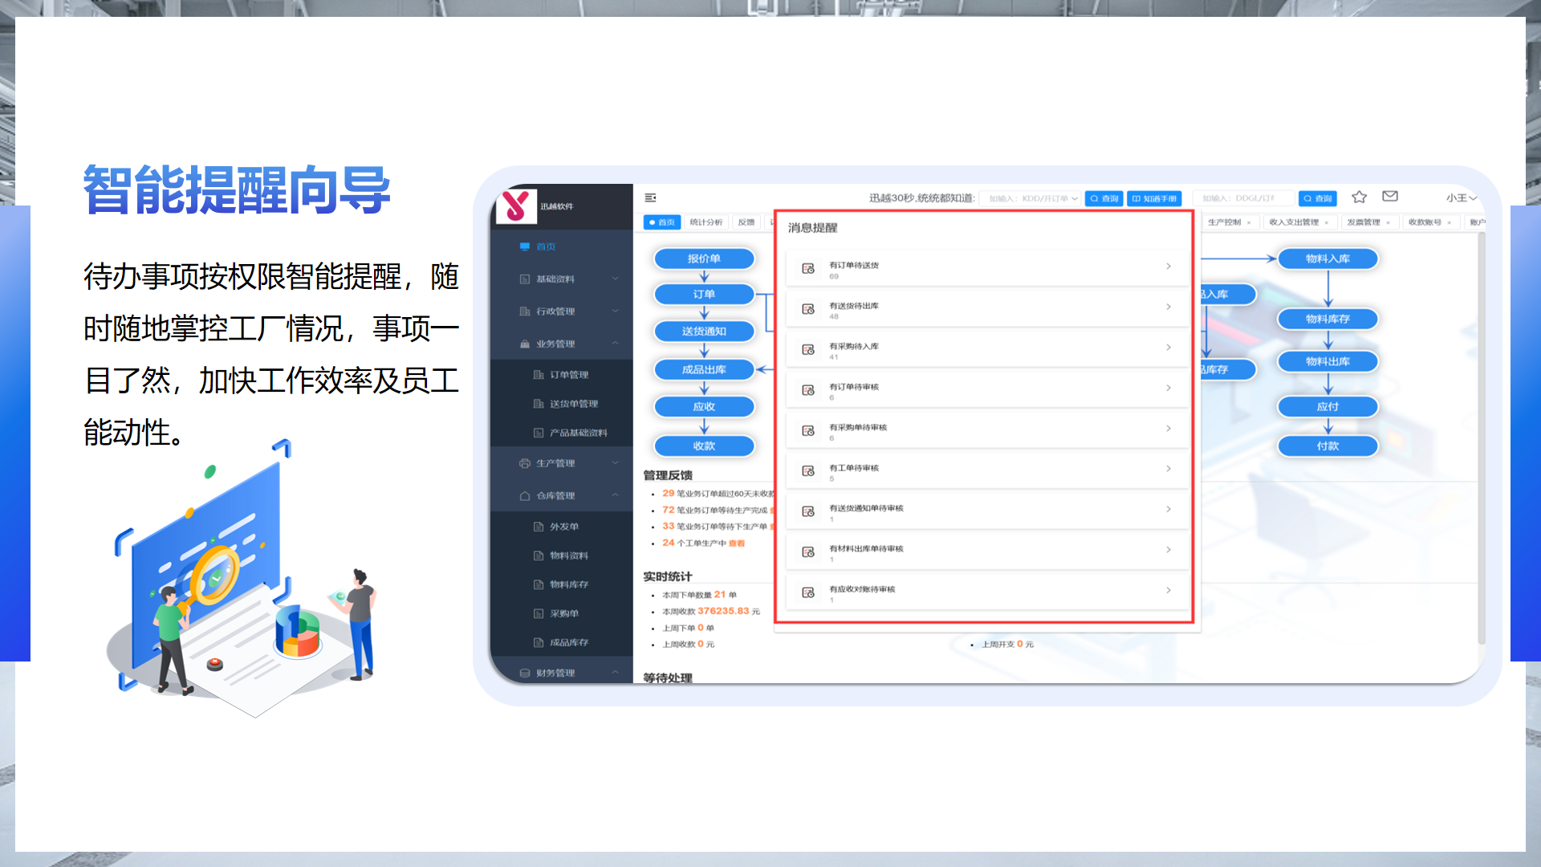Open the mail envelope message icon
Screen dimensions: 1541x867
pos(1390,196)
